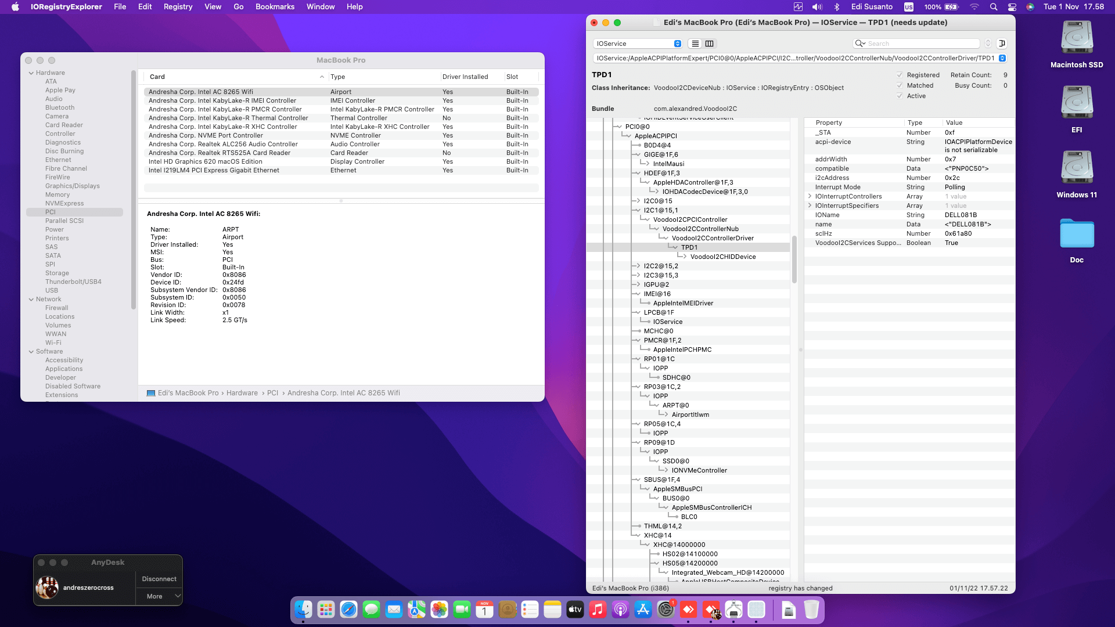This screenshot has width=1115, height=627.
Task: Switch to column browser view icon
Action: [709, 44]
